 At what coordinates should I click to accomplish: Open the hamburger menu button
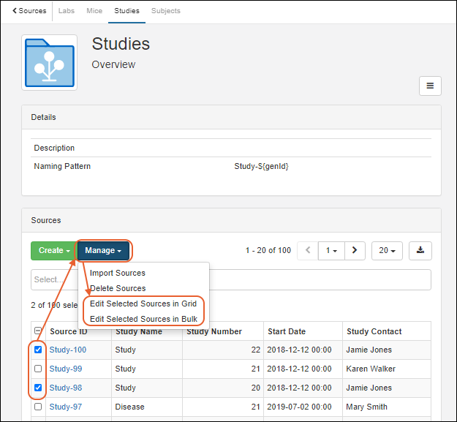point(430,86)
